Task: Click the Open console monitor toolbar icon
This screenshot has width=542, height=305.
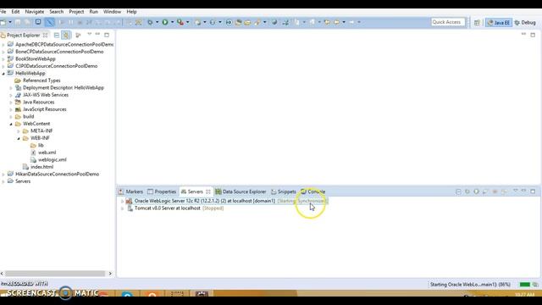Action: [x=38, y=22]
